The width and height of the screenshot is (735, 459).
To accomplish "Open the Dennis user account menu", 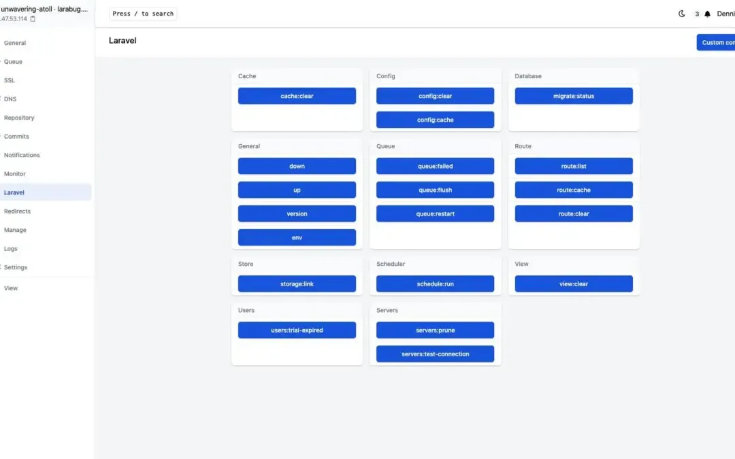I will click(x=725, y=13).
